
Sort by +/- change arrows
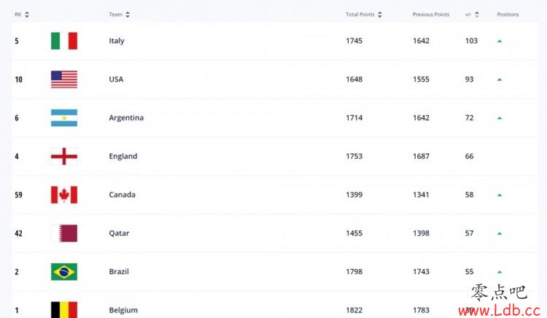(477, 15)
